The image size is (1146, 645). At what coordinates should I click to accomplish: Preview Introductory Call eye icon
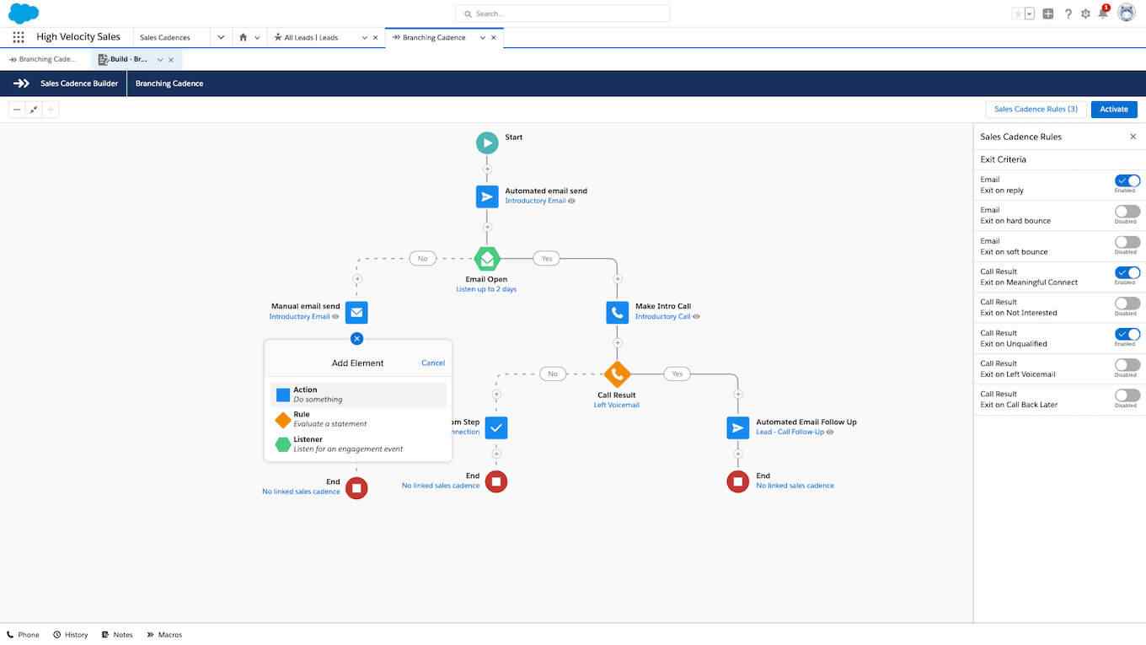tap(697, 317)
